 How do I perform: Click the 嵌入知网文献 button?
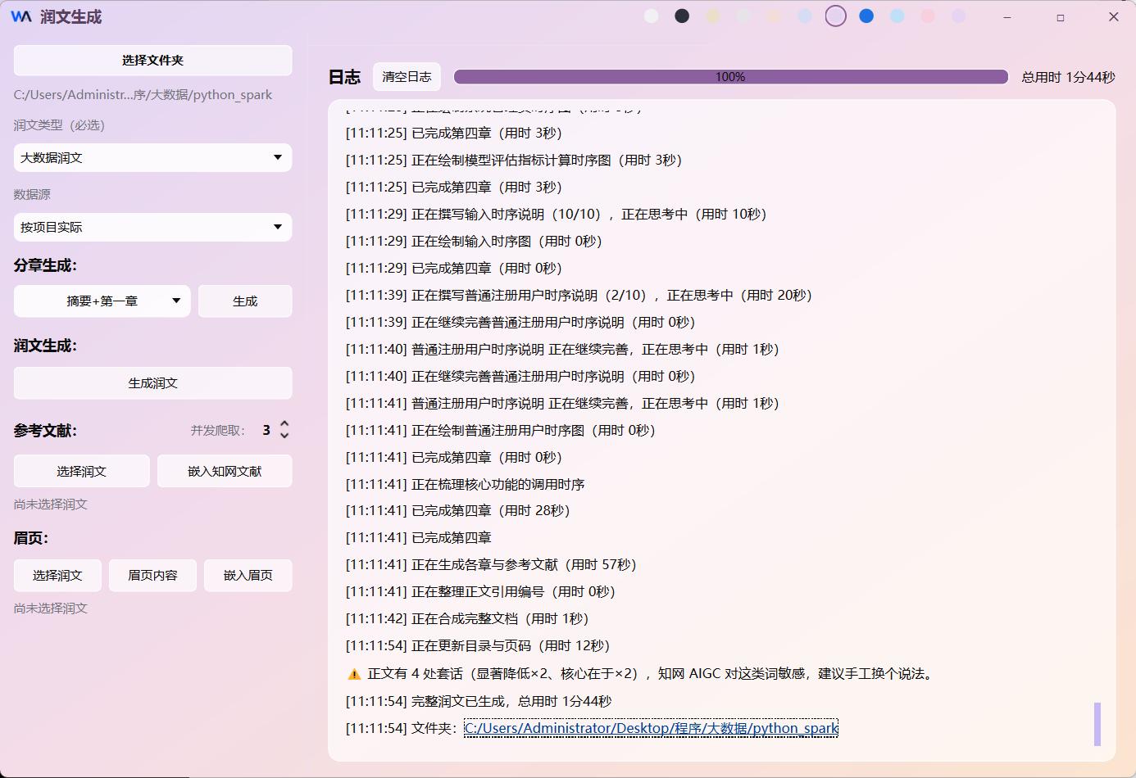tap(225, 471)
